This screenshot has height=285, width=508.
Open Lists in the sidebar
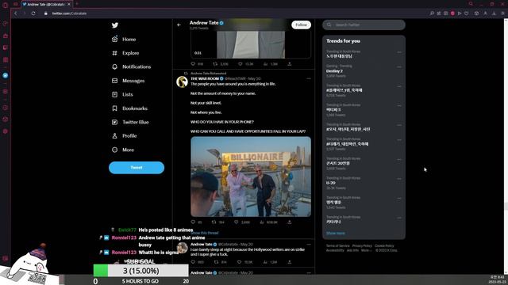[122, 94]
